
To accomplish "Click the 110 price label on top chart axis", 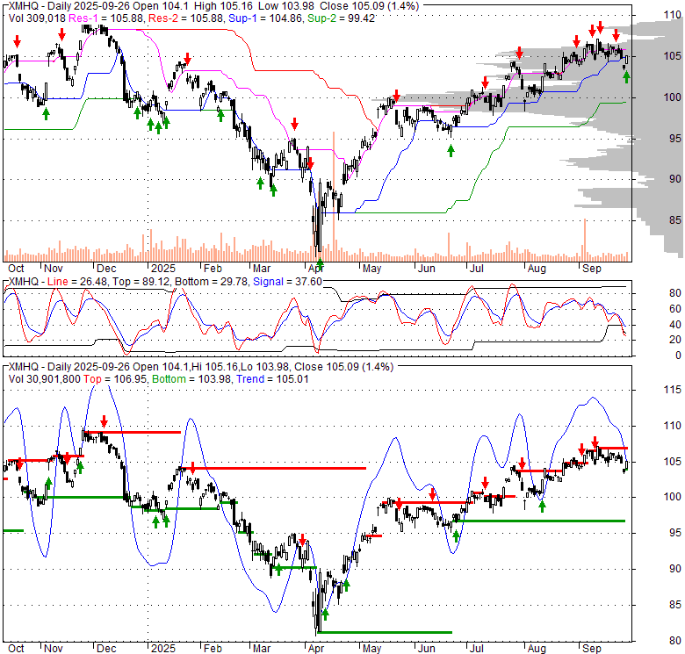I will point(672,15).
